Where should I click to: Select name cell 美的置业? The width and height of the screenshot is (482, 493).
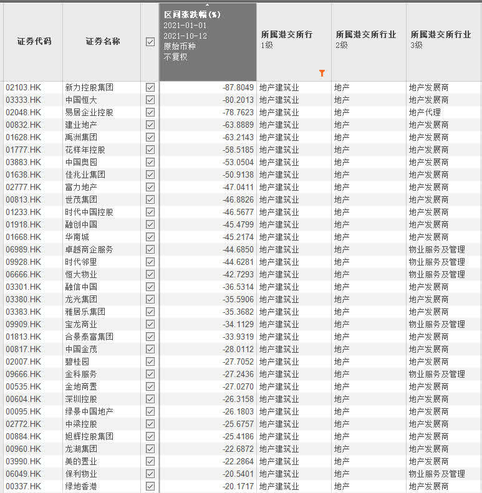(81, 461)
